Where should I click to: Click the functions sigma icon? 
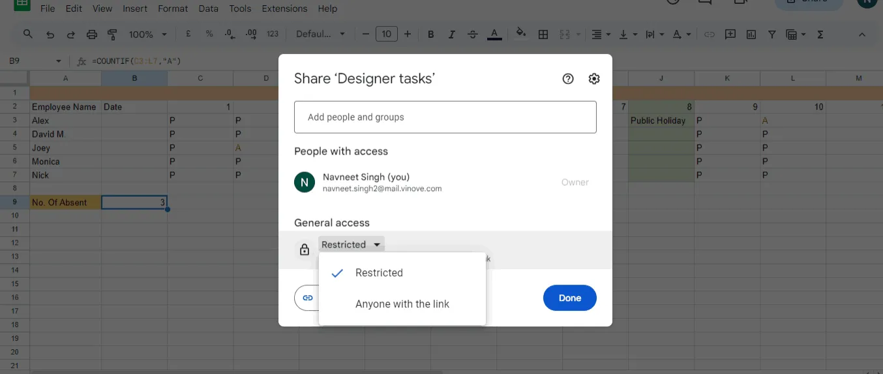[820, 35]
